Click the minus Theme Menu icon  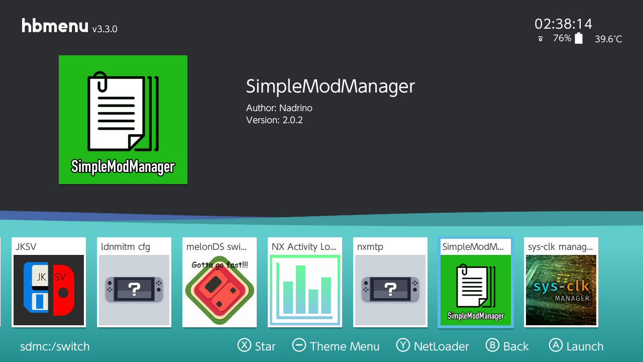299,346
